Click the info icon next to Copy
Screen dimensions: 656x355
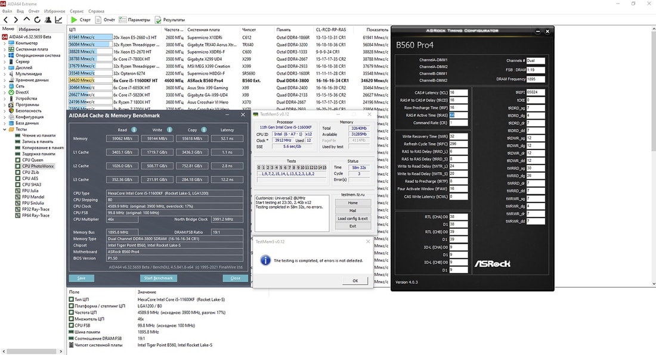[205, 129]
